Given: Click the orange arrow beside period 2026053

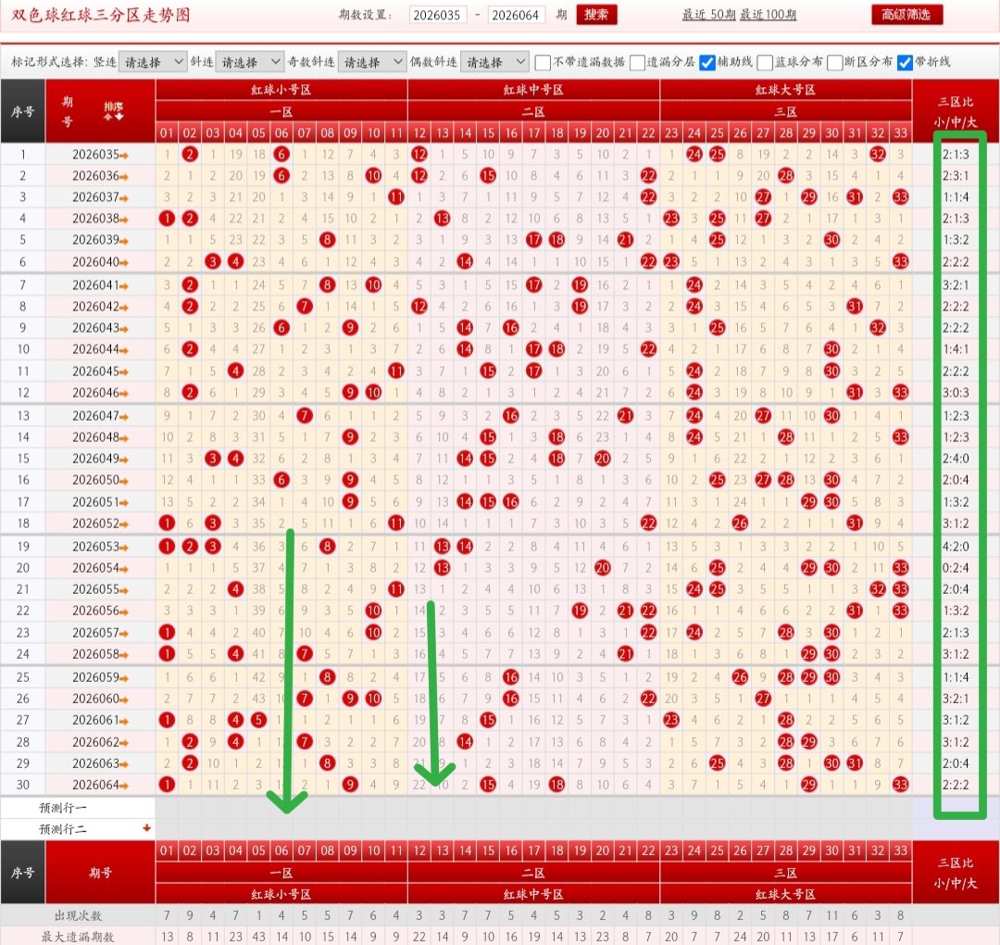Looking at the screenshot, I should click(x=124, y=548).
